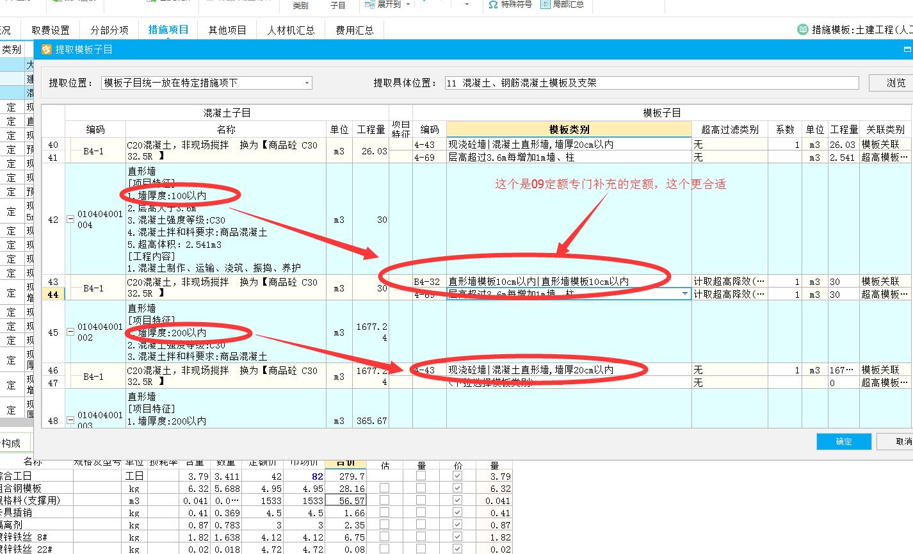The width and height of the screenshot is (913, 554).
Task: Click 层高超过3.6m每增加1m cell in row 41
Action: pos(569,157)
